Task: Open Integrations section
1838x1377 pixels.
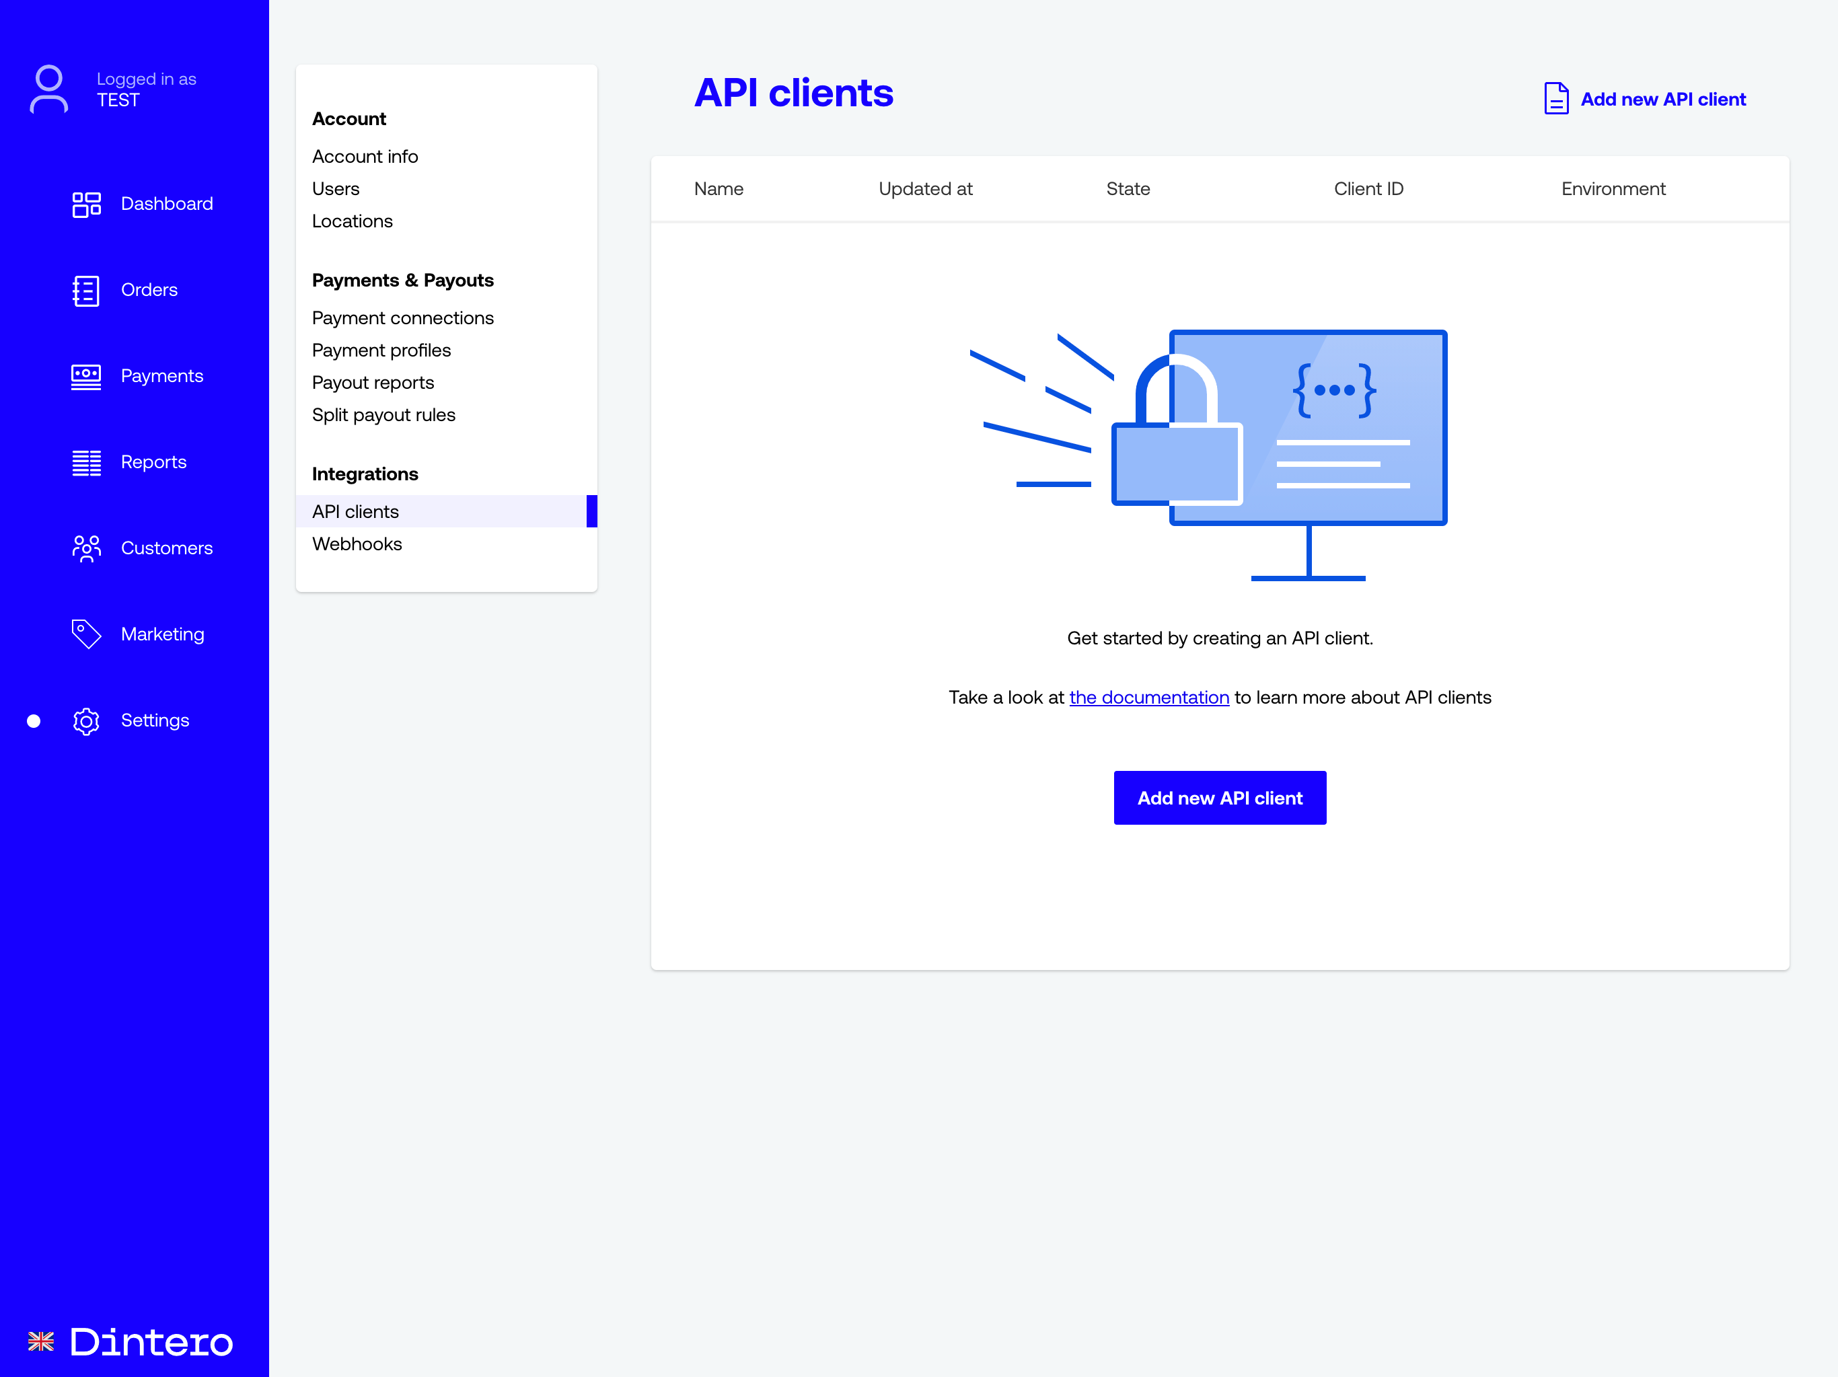Action: tap(366, 473)
